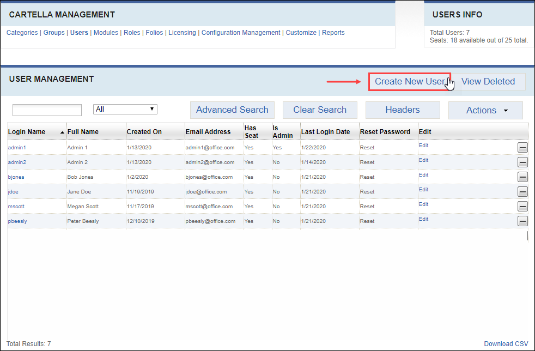
Task: Open the Folios section
Action: click(x=154, y=33)
